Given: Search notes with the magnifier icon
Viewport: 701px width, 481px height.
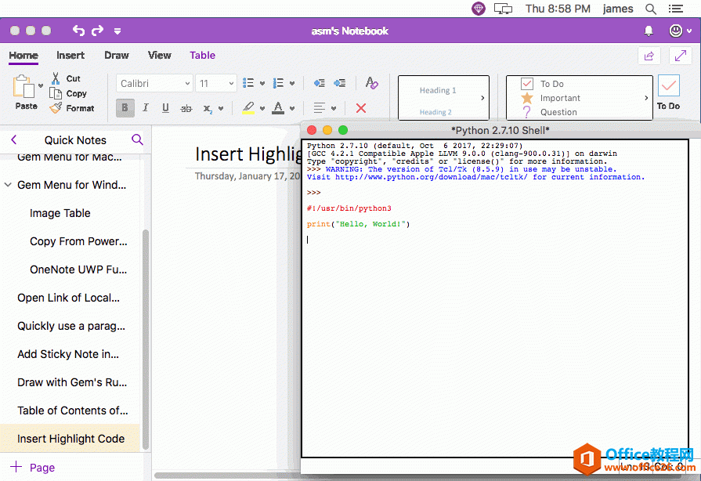Looking at the screenshot, I should pyautogui.click(x=137, y=140).
